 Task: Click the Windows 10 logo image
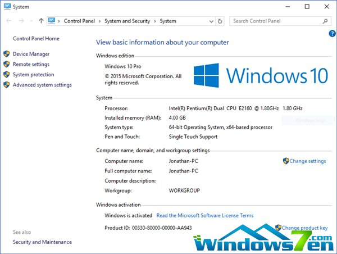pos(261,75)
